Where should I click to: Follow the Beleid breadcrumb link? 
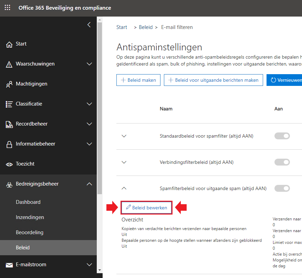pos(146,27)
